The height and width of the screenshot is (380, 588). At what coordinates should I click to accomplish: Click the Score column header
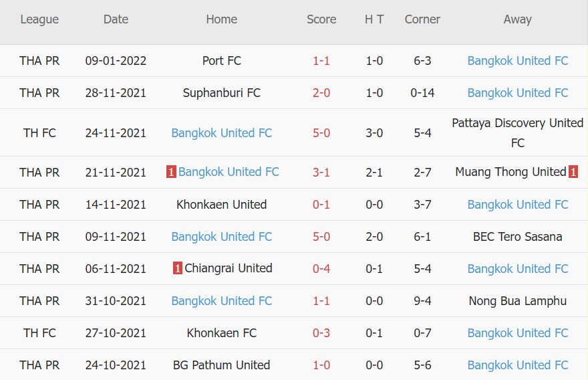tap(321, 19)
